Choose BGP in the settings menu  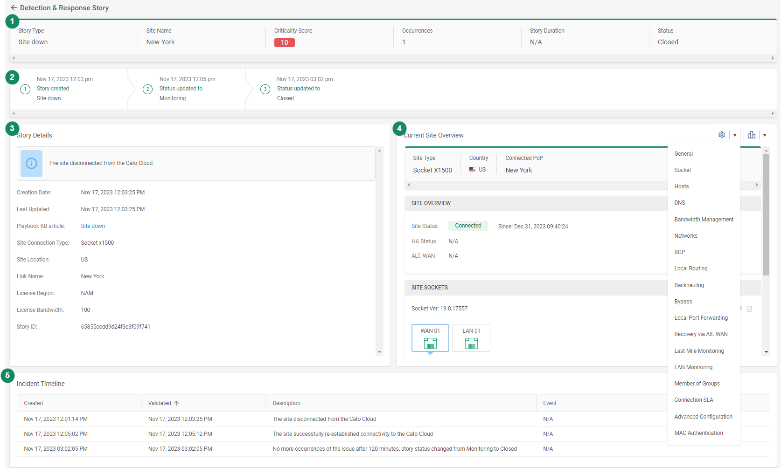680,252
